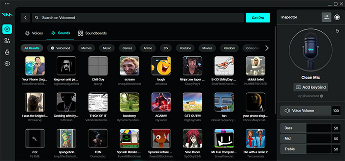Select the Youtube filter chip
This screenshot has height=161, width=345.
185,48
